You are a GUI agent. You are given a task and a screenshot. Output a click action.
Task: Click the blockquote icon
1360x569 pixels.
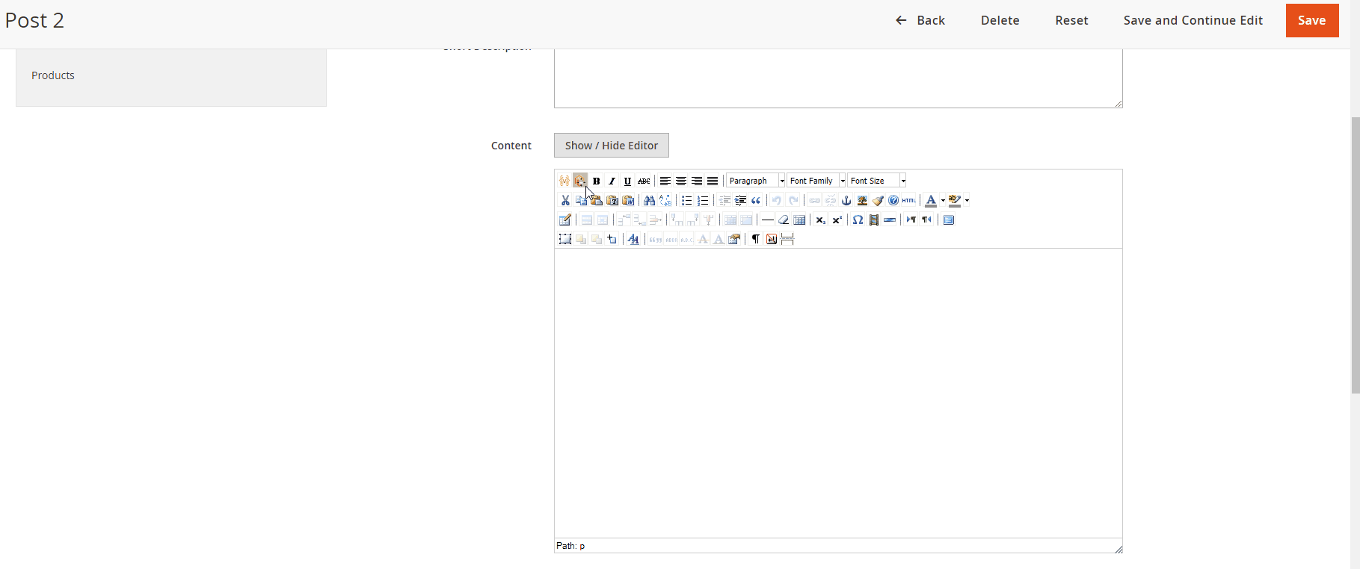point(756,200)
